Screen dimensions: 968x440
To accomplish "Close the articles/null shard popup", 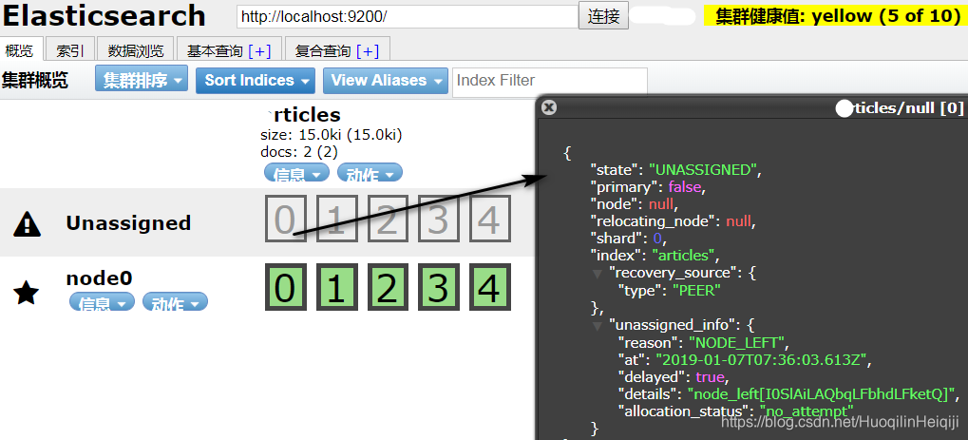I will coord(549,107).
